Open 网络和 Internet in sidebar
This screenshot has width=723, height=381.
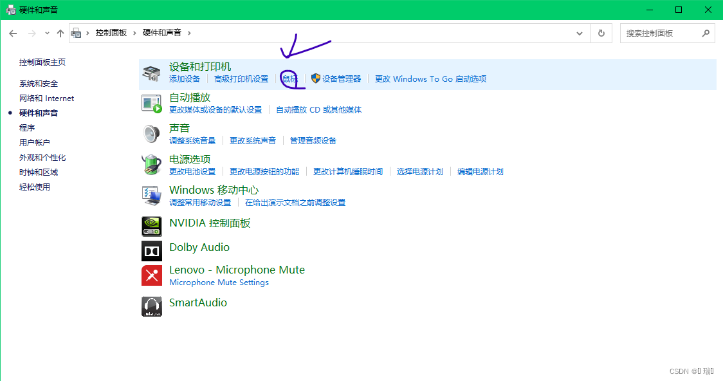46,98
